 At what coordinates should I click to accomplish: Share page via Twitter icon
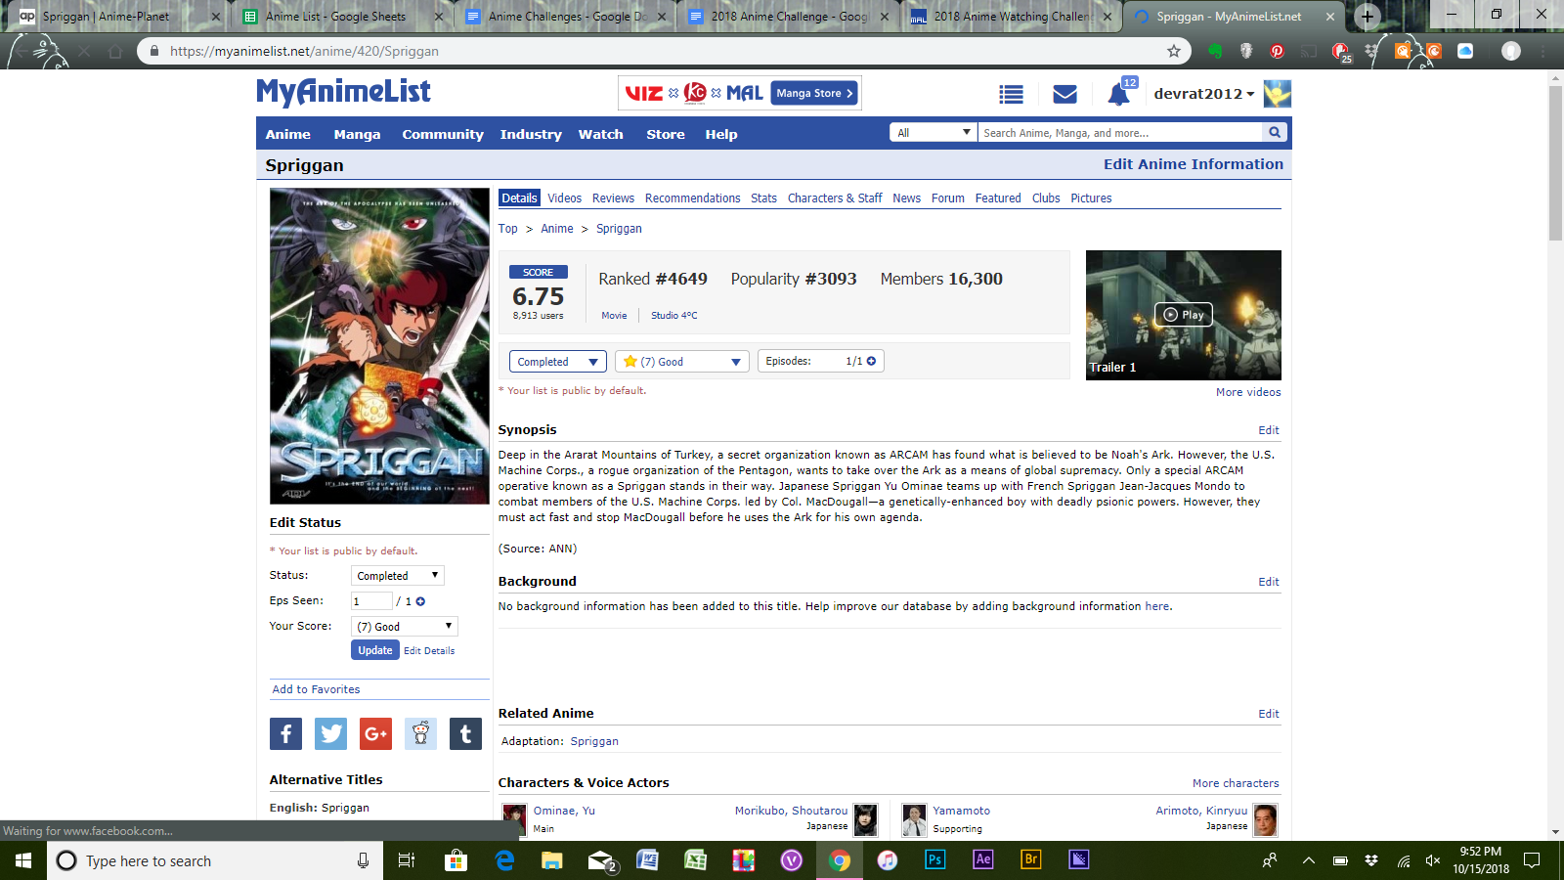[330, 733]
